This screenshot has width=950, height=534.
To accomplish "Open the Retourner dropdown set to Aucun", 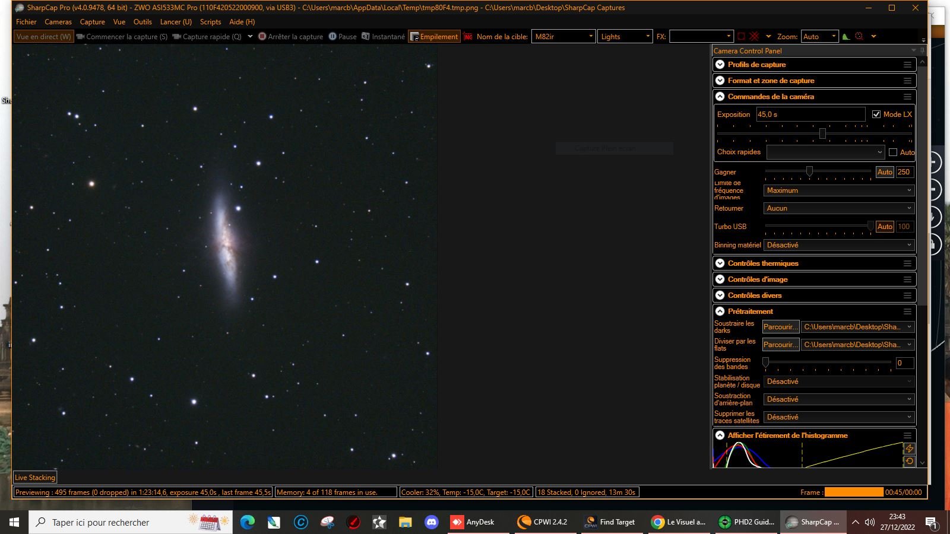I will click(839, 208).
